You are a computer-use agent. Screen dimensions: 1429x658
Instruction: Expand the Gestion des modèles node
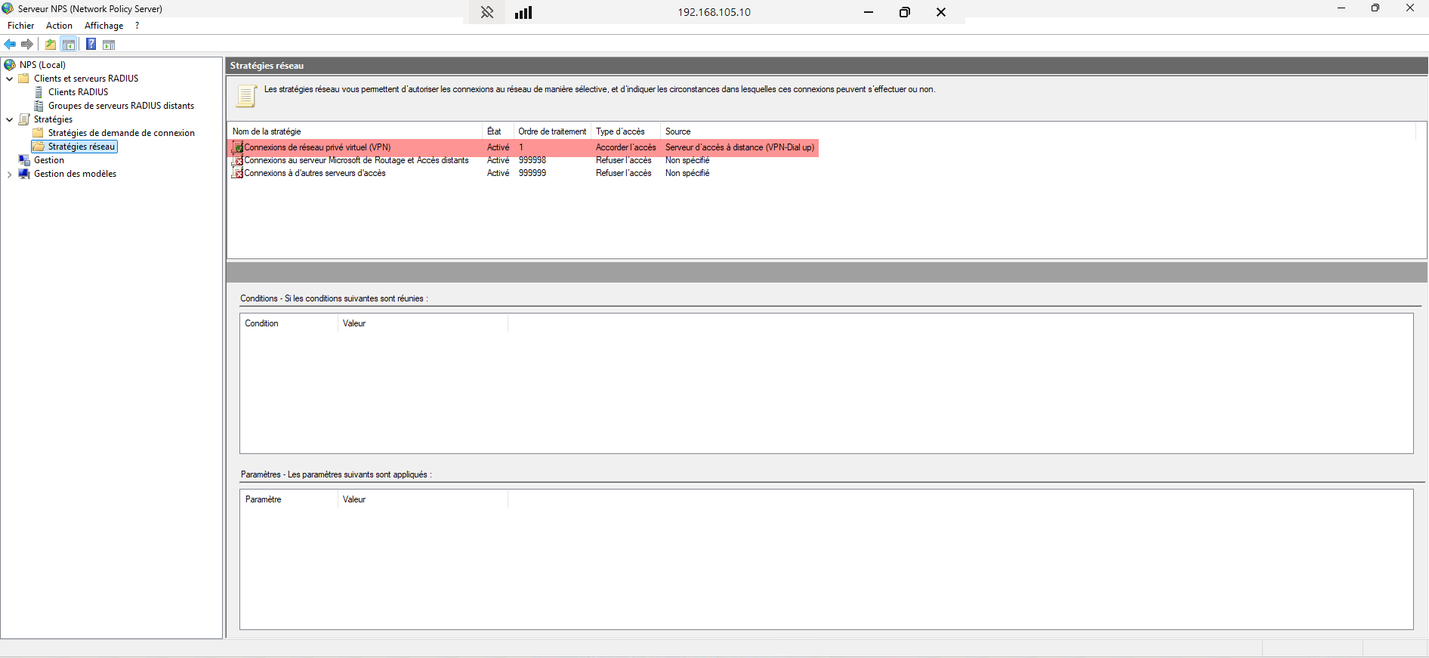tap(9, 175)
